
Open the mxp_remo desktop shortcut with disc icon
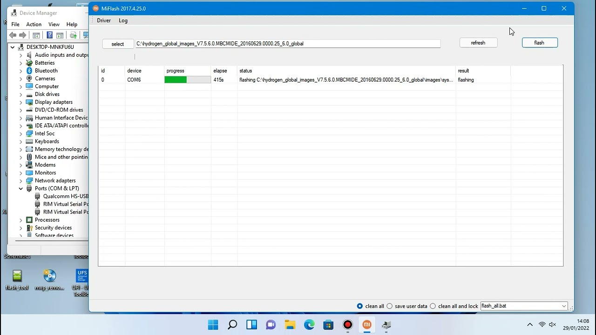[x=49, y=280]
